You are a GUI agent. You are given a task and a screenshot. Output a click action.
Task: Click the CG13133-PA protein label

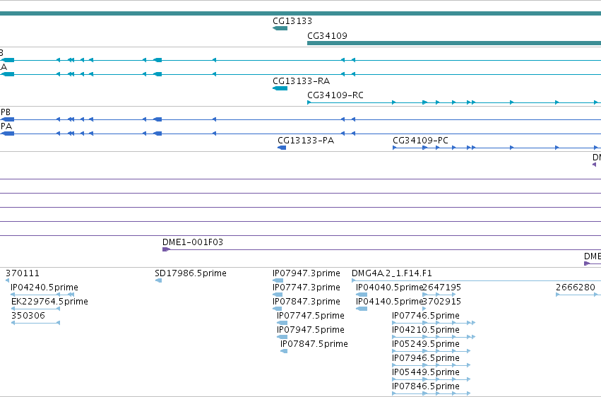306,141
